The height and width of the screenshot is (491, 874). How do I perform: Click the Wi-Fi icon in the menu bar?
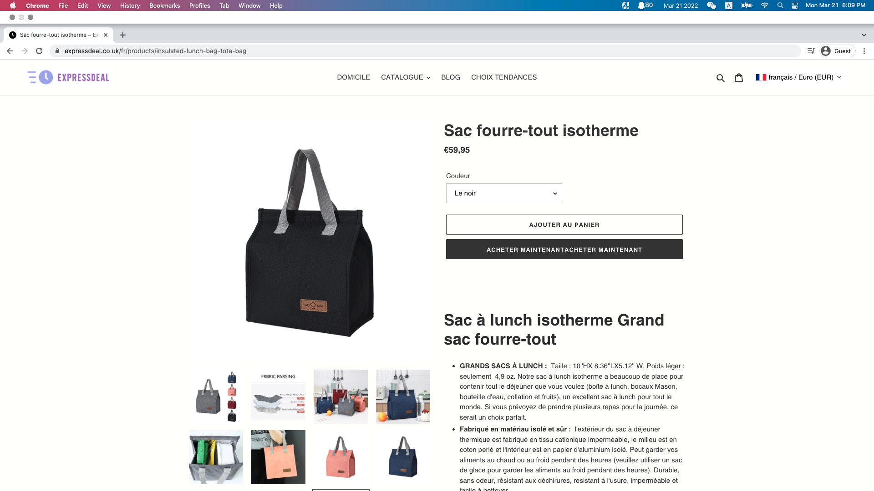pos(765,5)
